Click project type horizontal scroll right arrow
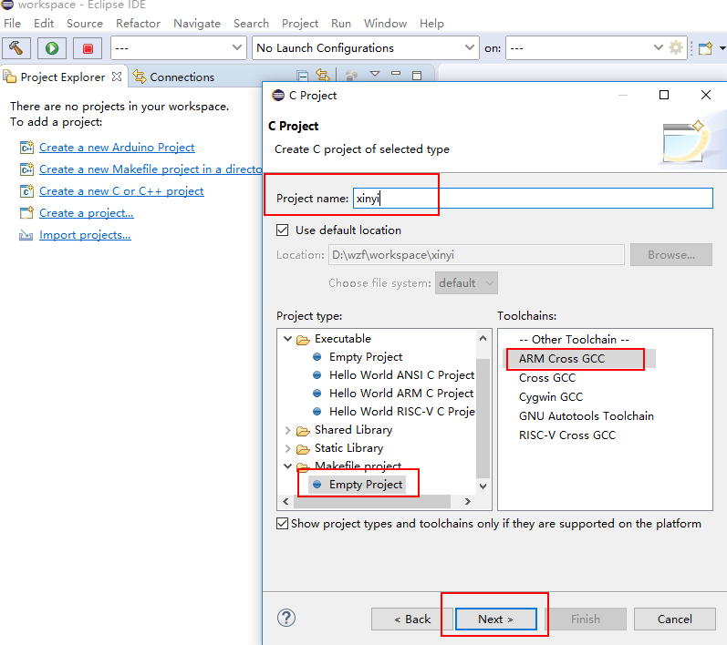This screenshot has height=645, width=727. click(467, 501)
